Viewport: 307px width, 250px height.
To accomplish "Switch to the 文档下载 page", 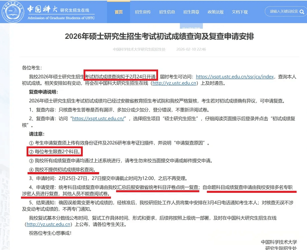I will [x=240, y=12].
